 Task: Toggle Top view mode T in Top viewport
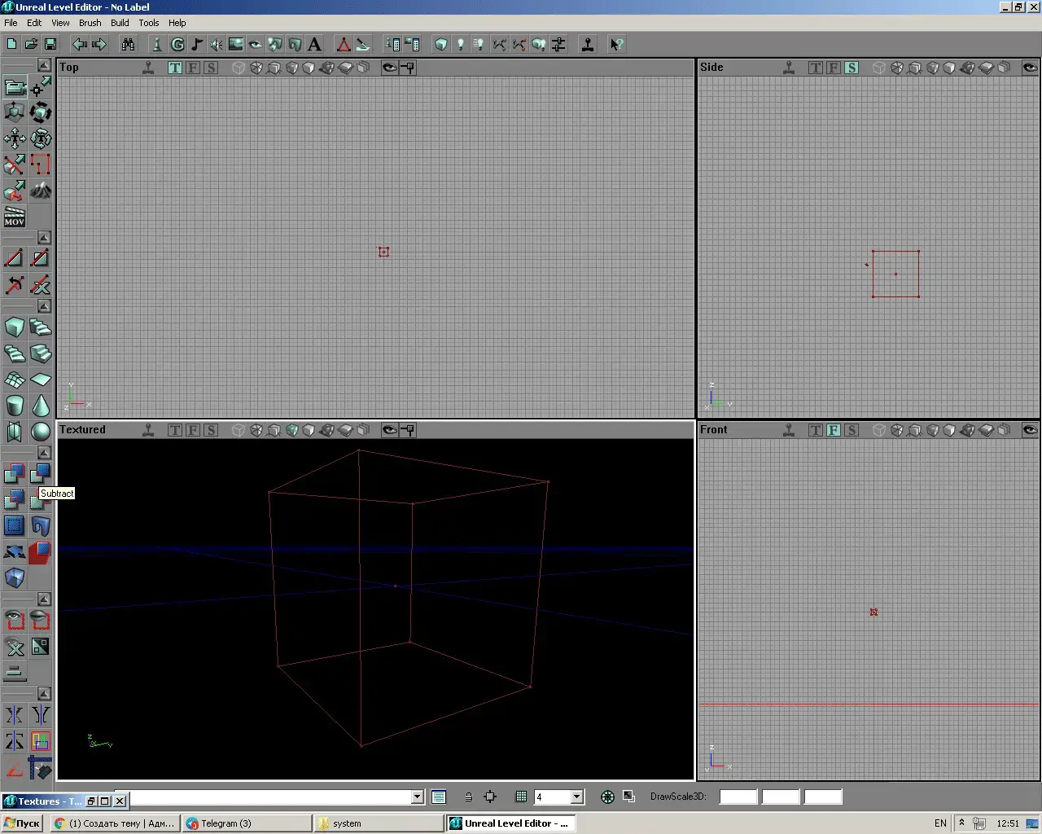pyautogui.click(x=175, y=68)
